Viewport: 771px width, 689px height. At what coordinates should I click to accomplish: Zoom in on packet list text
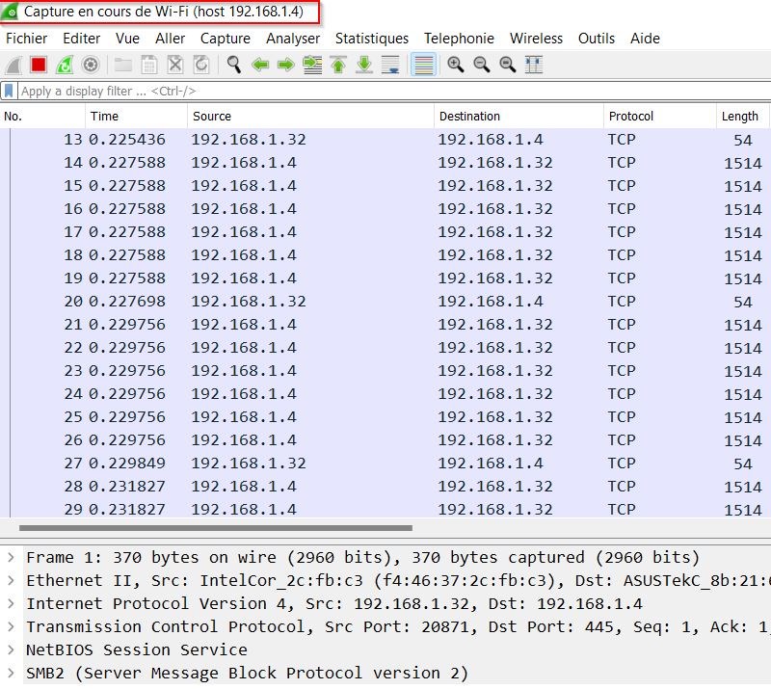[x=455, y=65]
